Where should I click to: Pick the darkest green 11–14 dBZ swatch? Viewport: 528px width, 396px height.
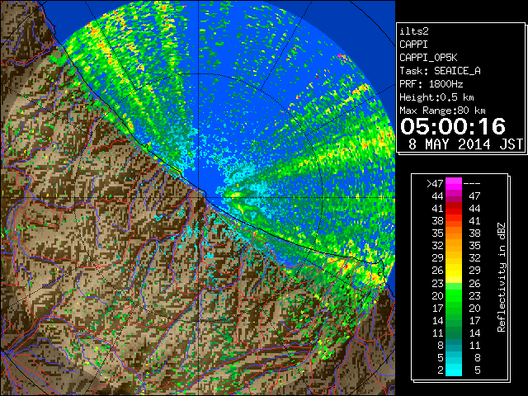pyautogui.click(x=454, y=333)
